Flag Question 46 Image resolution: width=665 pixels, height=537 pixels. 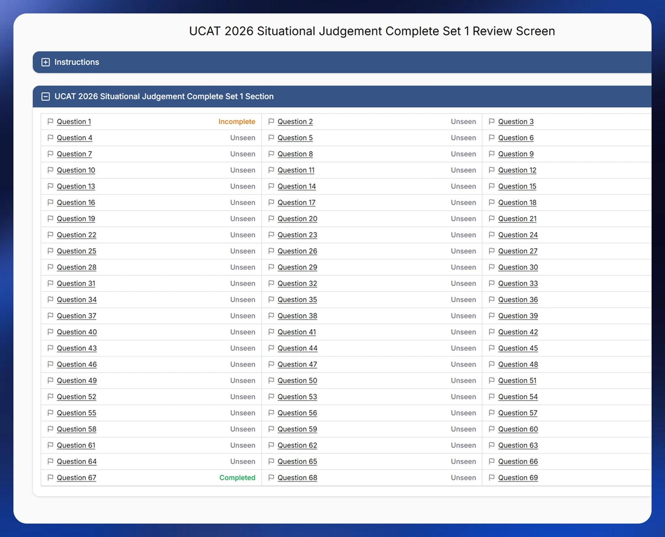50,364
